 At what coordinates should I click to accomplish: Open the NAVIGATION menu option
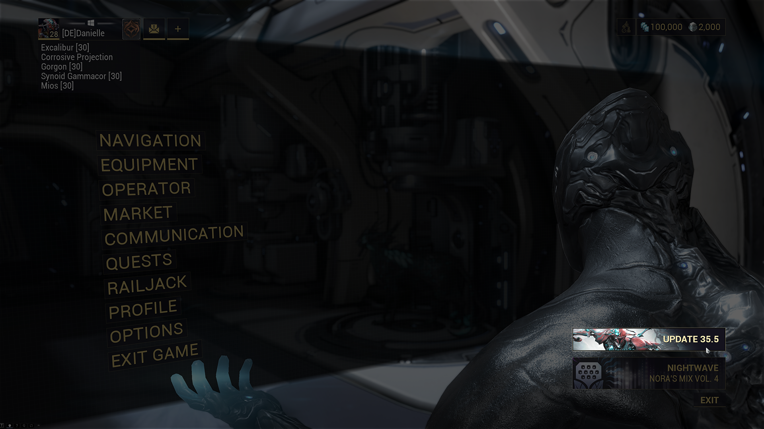[150, 140]
